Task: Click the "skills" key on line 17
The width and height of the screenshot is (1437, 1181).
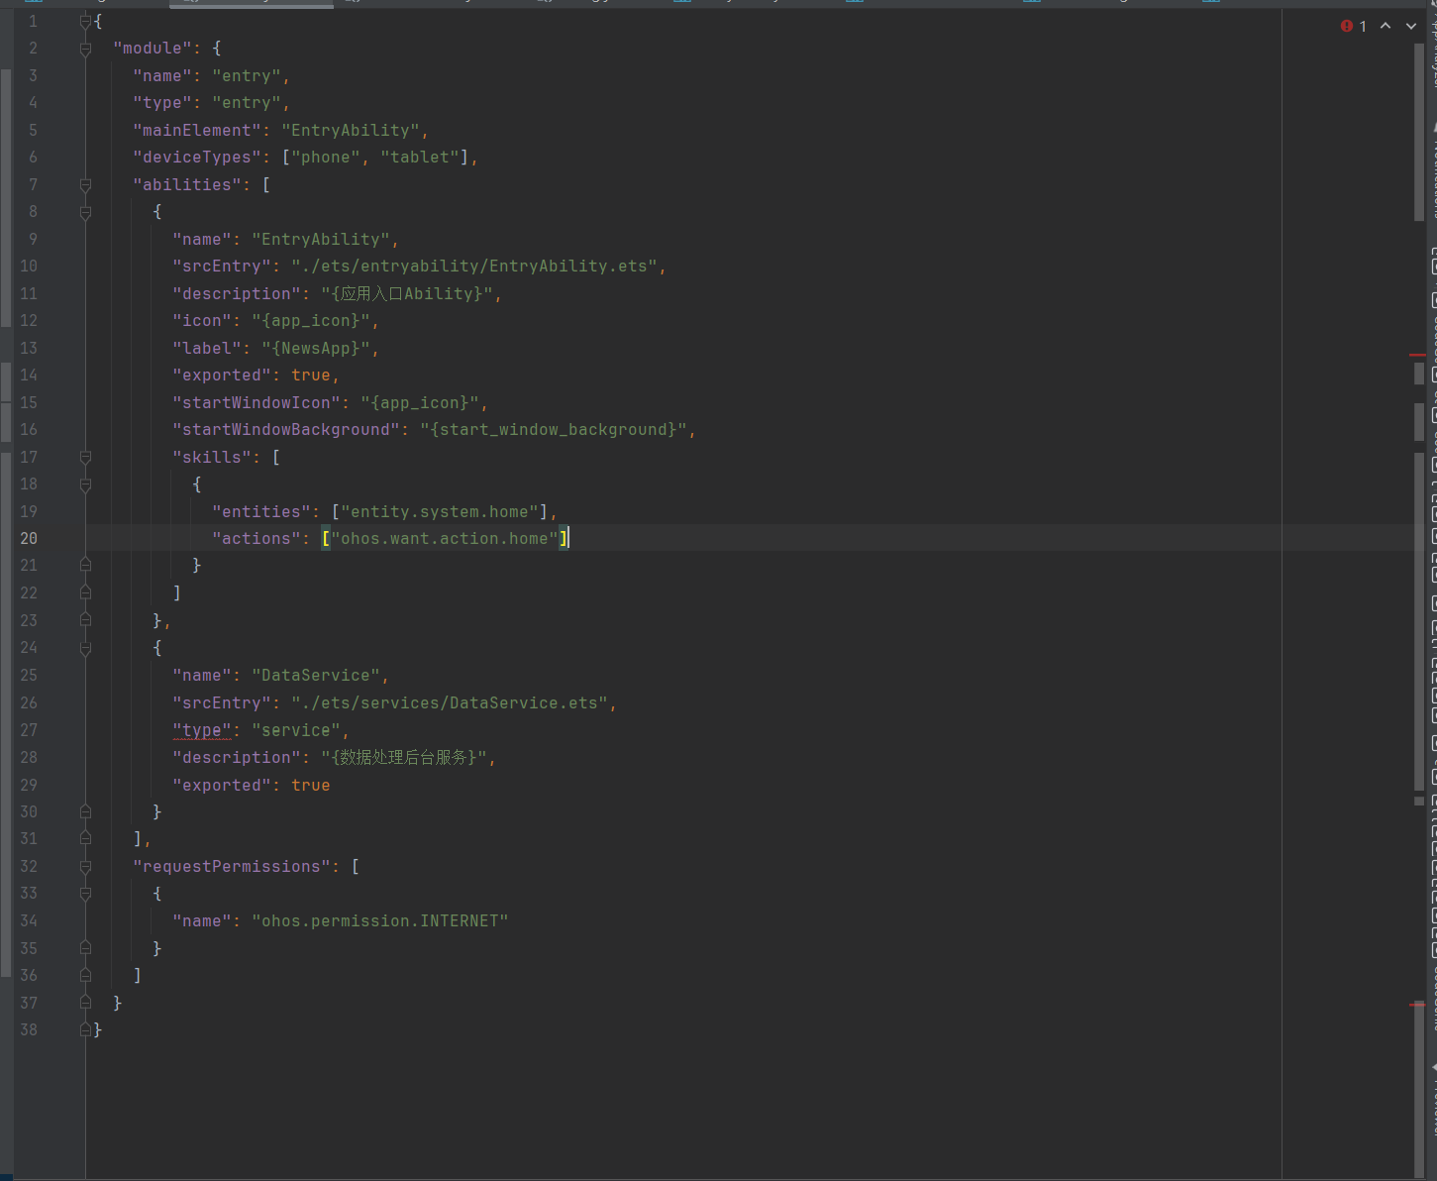Action: click(212, 458)
